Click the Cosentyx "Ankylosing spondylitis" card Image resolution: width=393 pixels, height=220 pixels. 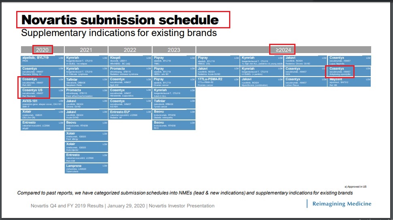tap(349, 71)
